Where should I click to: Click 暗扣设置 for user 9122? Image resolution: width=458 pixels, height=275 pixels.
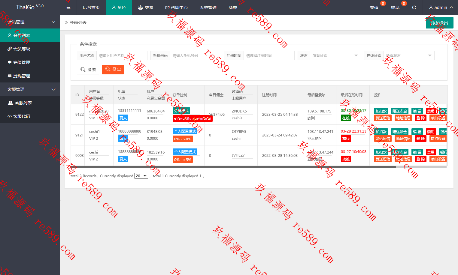[438, 118]
